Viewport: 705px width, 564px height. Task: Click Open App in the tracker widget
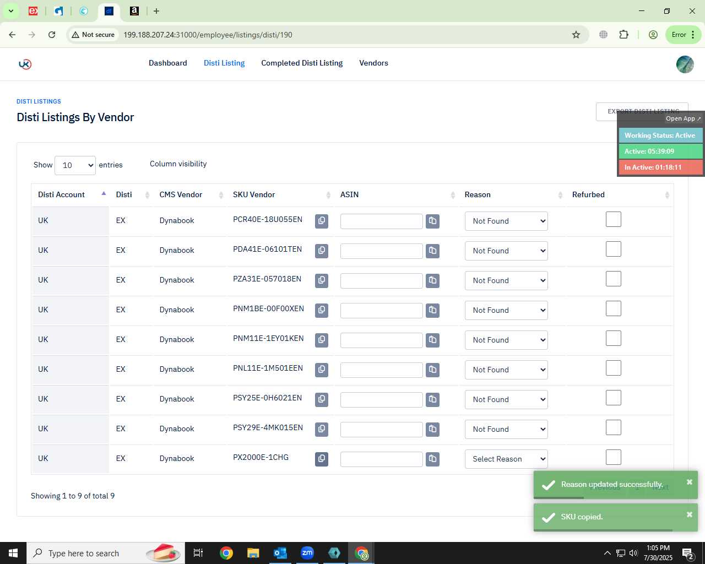(683, 118)
